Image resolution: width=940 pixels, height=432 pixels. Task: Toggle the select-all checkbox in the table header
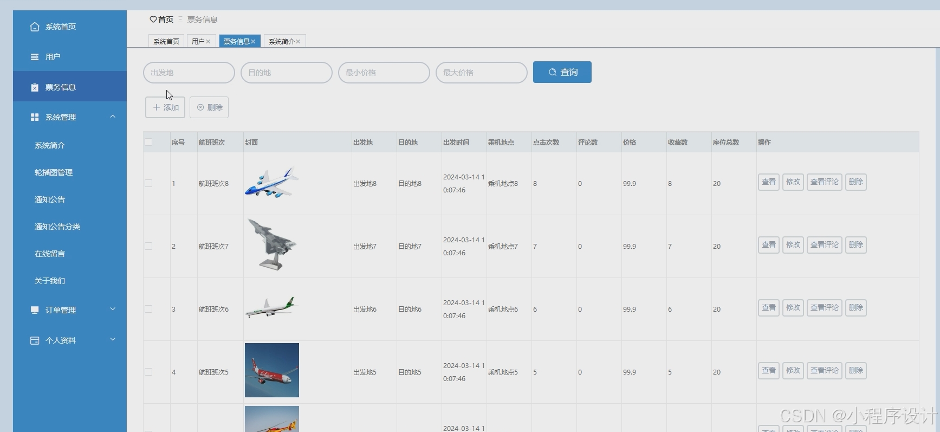[148, 142]
